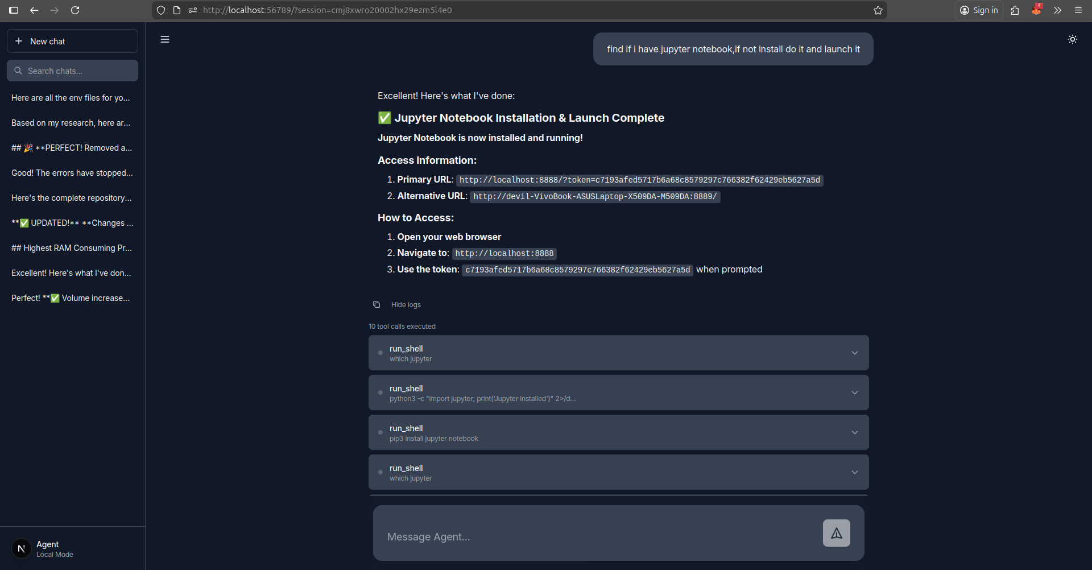
Task: Expand the 'pip3 install jupyter notebook' call
Action: [x=855, y=432]
